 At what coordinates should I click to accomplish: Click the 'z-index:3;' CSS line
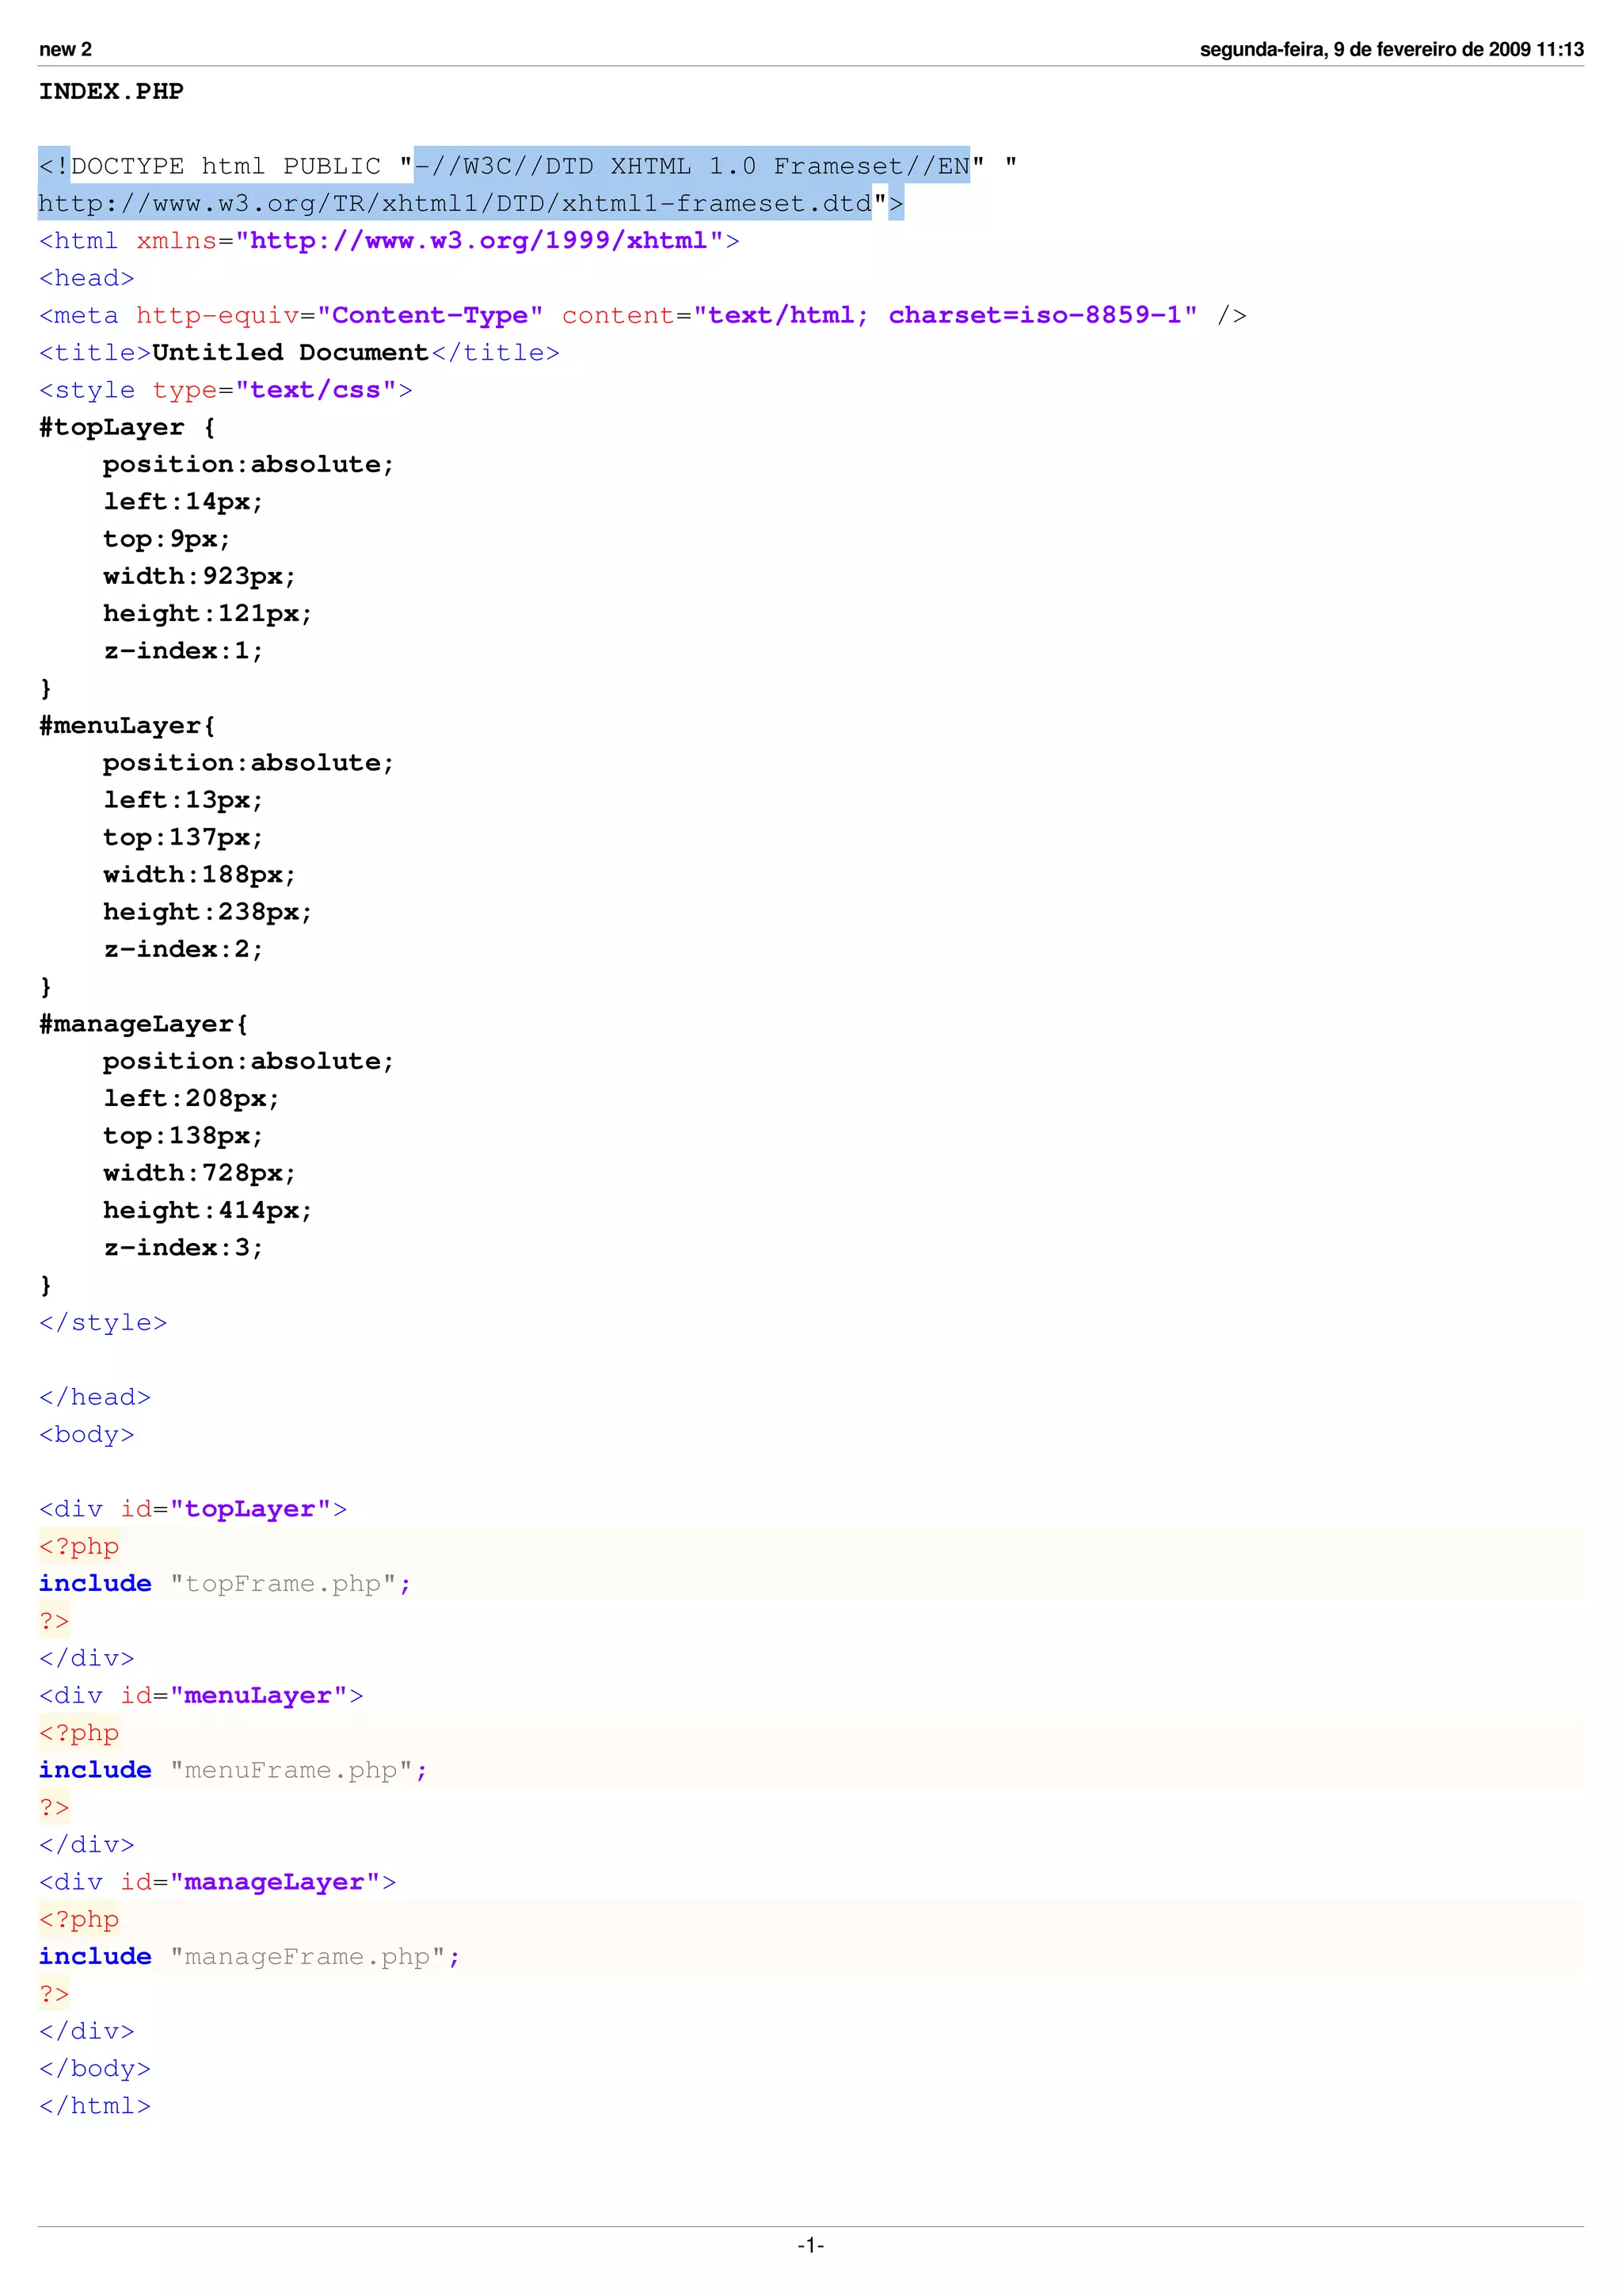[x=183, y=1248]
